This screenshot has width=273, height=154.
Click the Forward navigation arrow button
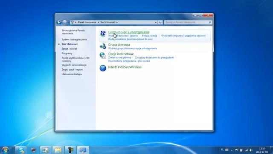click(x=64, y=22)
